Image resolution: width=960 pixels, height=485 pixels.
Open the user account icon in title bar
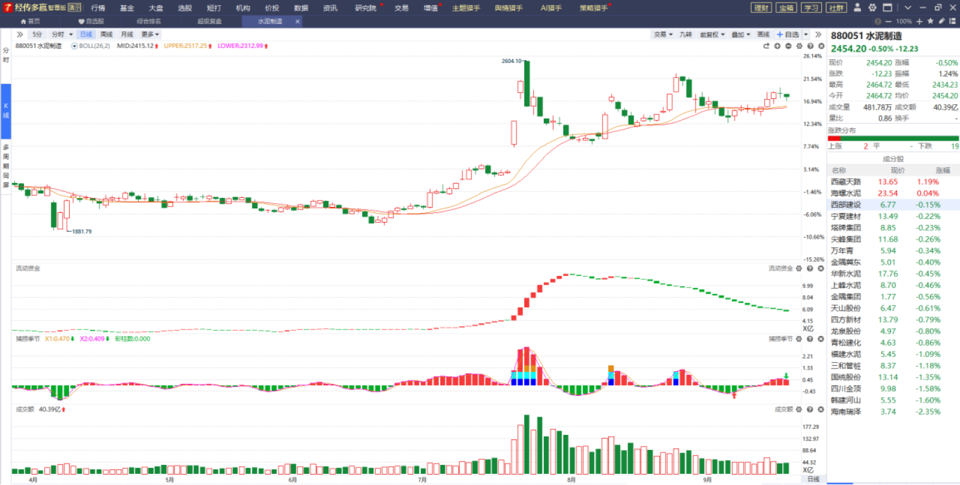click(856, 8)
